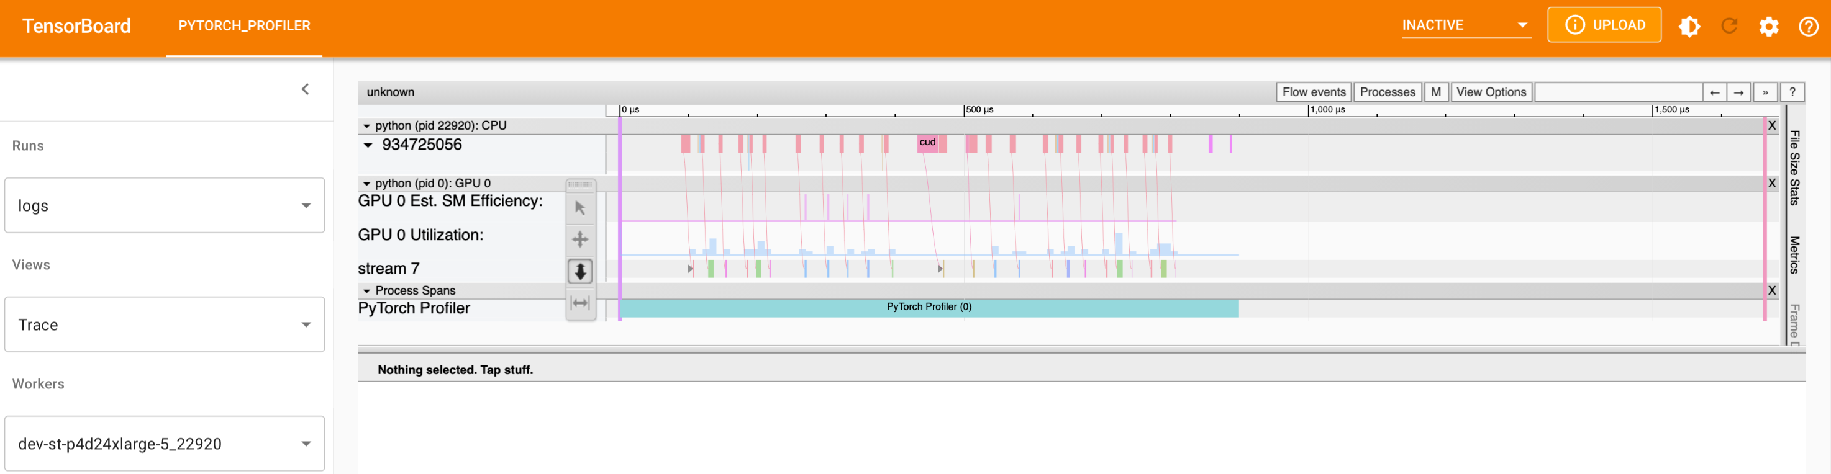Collapse thread 934725056 track
This screenshot has height=474, width=1831.
coord(368,145)
